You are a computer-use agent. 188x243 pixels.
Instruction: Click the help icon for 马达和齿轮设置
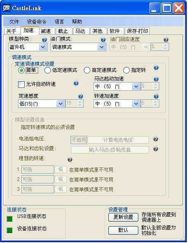click(x=156, y=149)
